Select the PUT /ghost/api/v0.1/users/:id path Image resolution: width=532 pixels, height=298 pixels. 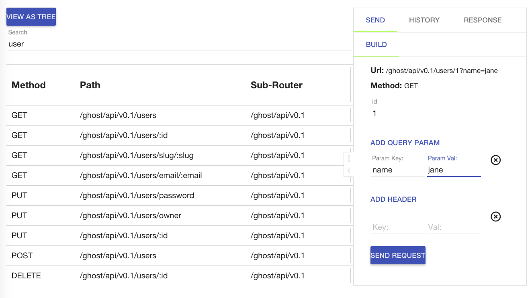124,236
